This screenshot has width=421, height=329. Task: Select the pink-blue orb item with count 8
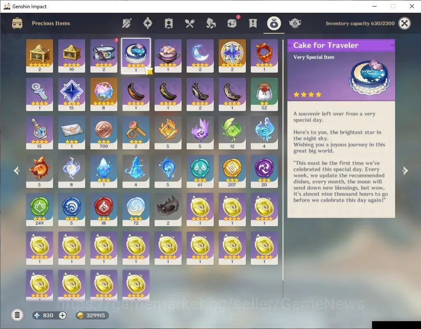[x=104, y=94]
